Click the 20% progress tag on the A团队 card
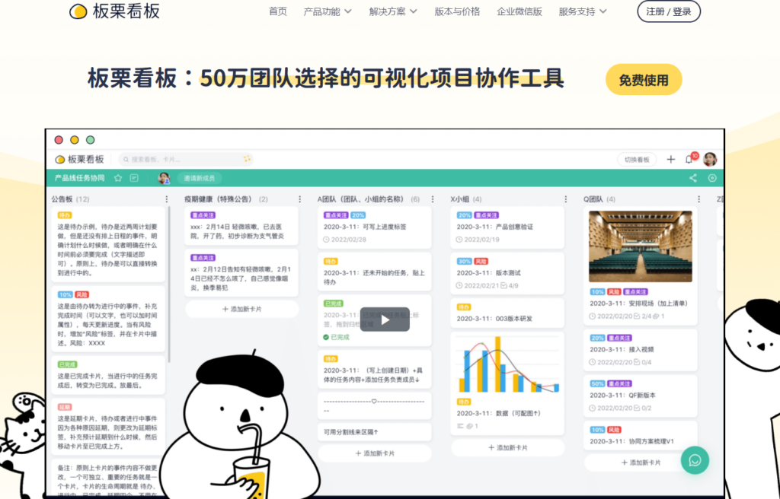 point(358,215)
